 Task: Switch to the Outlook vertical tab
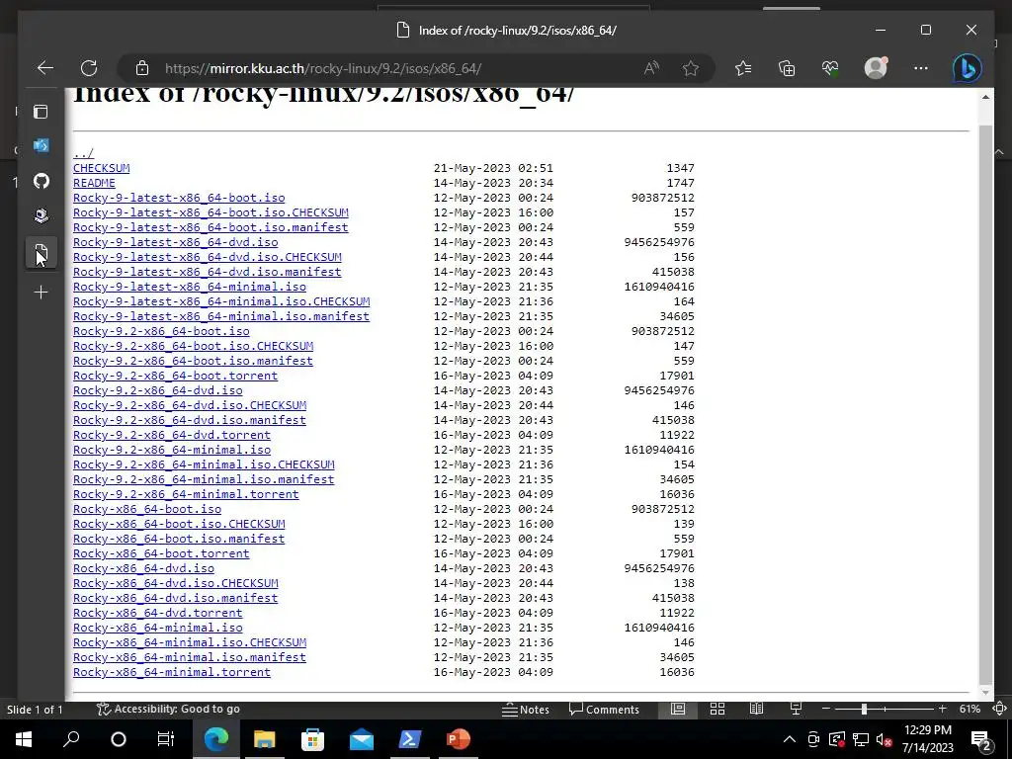[x=41, y=146]
